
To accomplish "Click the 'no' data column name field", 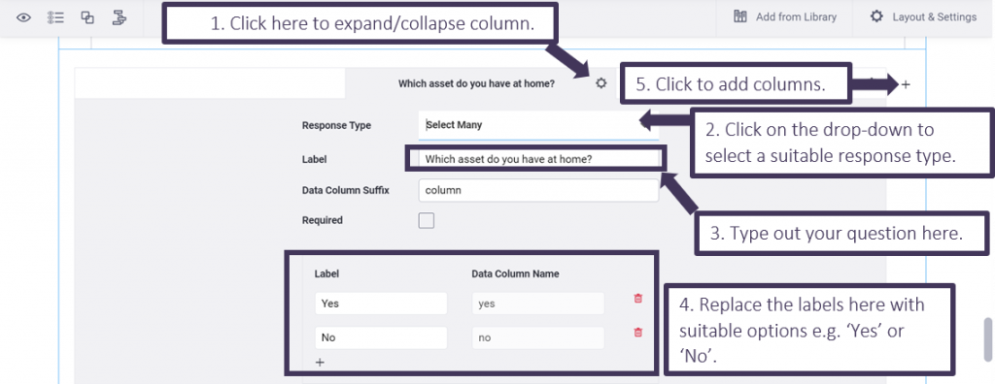I will click(x=538, y=337).
